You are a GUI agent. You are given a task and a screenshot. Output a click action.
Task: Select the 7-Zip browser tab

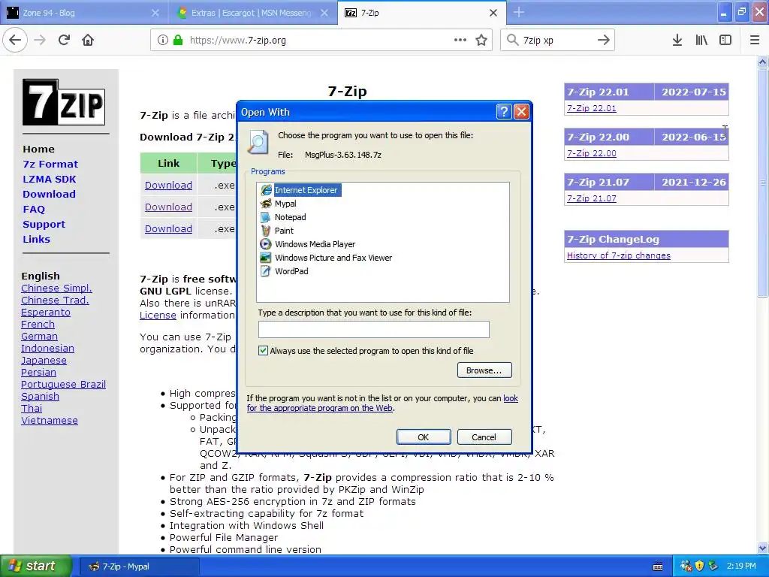tap(422, 13)
